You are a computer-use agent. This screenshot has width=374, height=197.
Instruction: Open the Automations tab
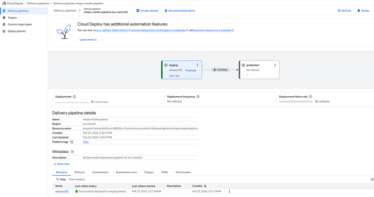pyautogui.click(x=100, y=172)
